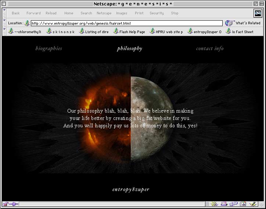
Task: Open the Address Book component icon
Action: point(242,204)
